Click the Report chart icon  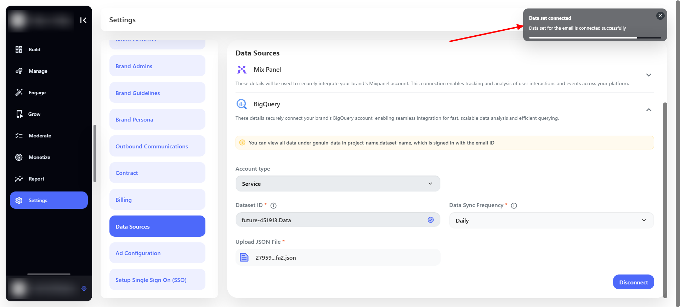click(x=19, y=179)
